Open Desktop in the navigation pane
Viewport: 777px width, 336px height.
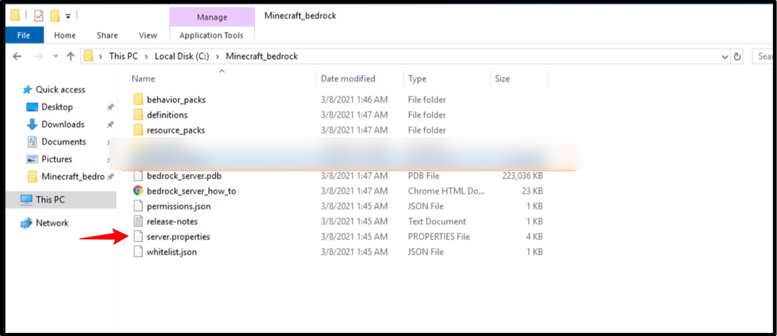[57, 107]
